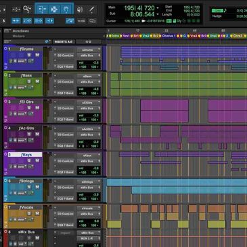
Task: Click the fAc Gtrs track name
Action: (26, 128)
